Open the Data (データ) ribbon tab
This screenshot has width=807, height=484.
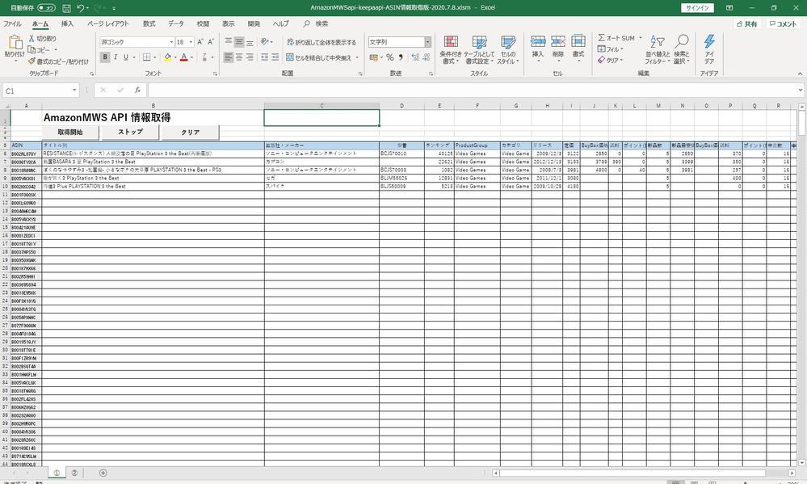pos(176,23)
